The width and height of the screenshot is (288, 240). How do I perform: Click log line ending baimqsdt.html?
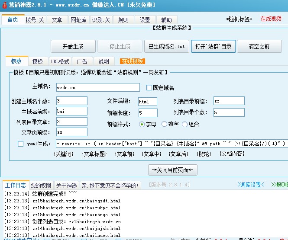coord(62,201)
